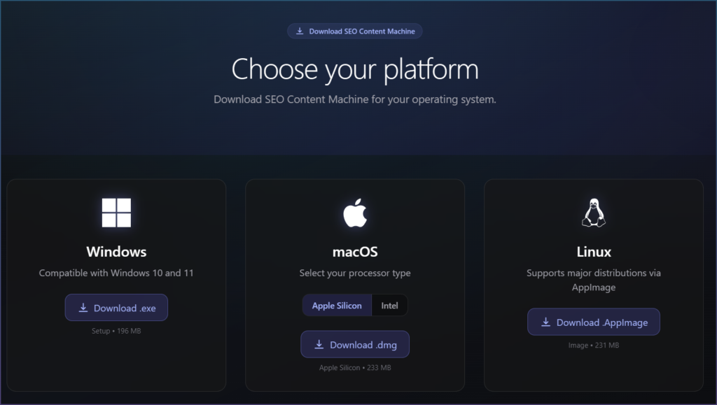Click the Windows logo icon

[116, 213]
